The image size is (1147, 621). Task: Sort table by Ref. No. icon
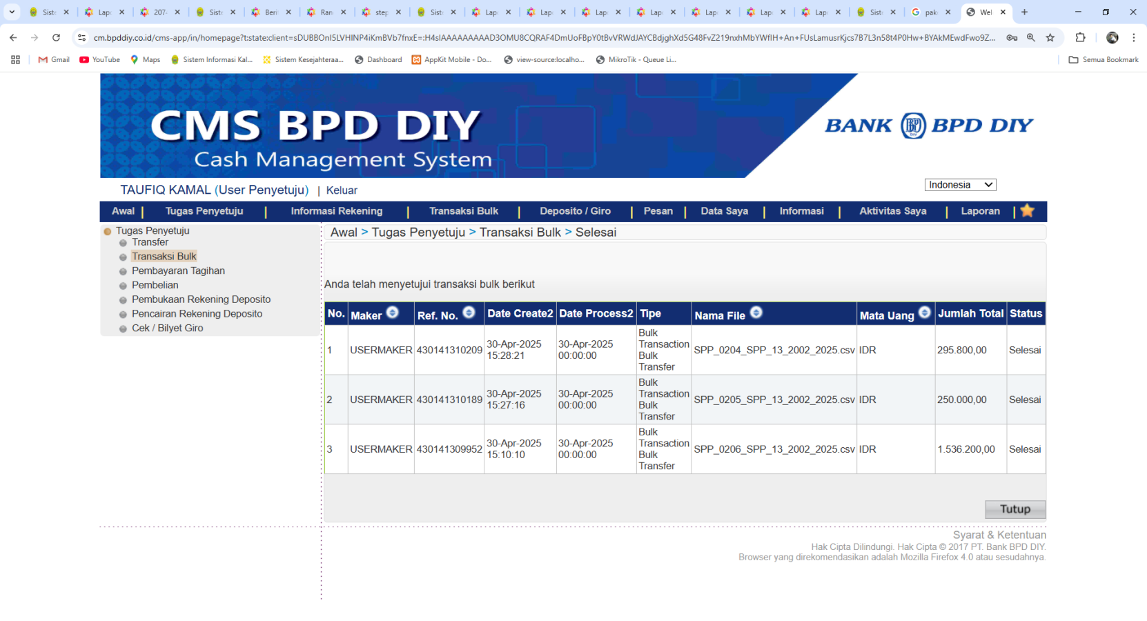[469, 313]
